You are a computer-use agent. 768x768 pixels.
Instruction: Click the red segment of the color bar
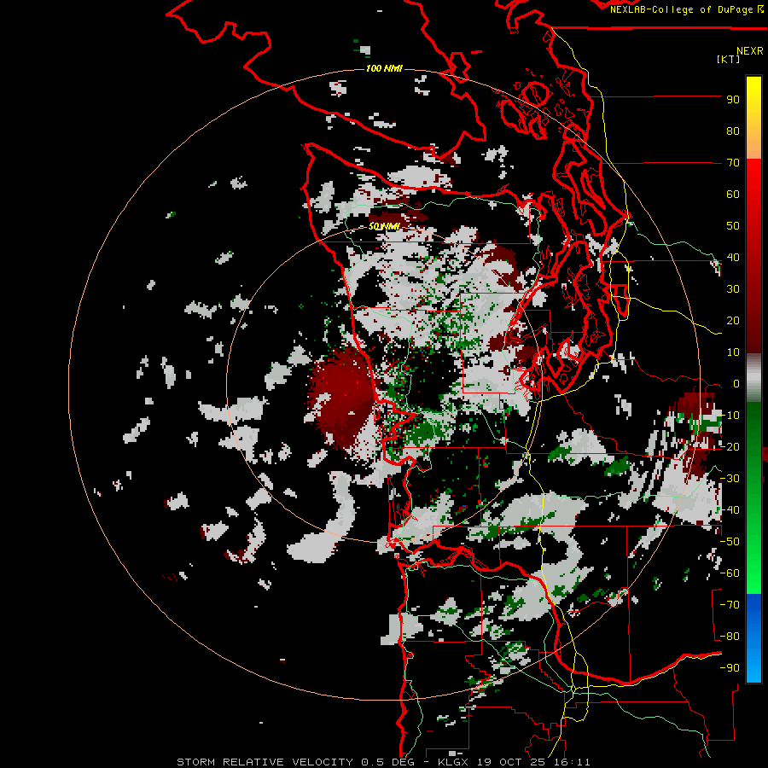click(x=753, y=256)
